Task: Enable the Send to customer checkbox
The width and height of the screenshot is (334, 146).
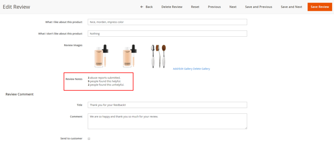Action: coord(89,139)
